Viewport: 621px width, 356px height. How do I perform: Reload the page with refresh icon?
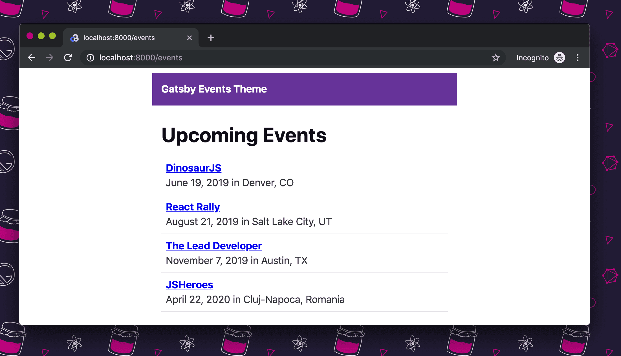68,58
